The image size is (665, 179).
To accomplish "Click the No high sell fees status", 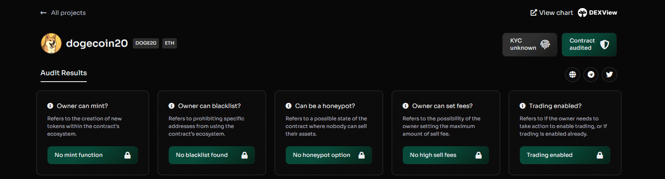I will tap(445, 155).
